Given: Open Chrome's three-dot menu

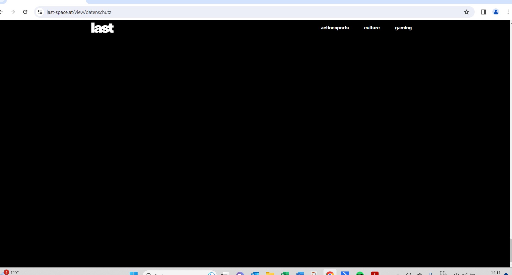Looking at the screenshot, I should click(x=508, y=12).
